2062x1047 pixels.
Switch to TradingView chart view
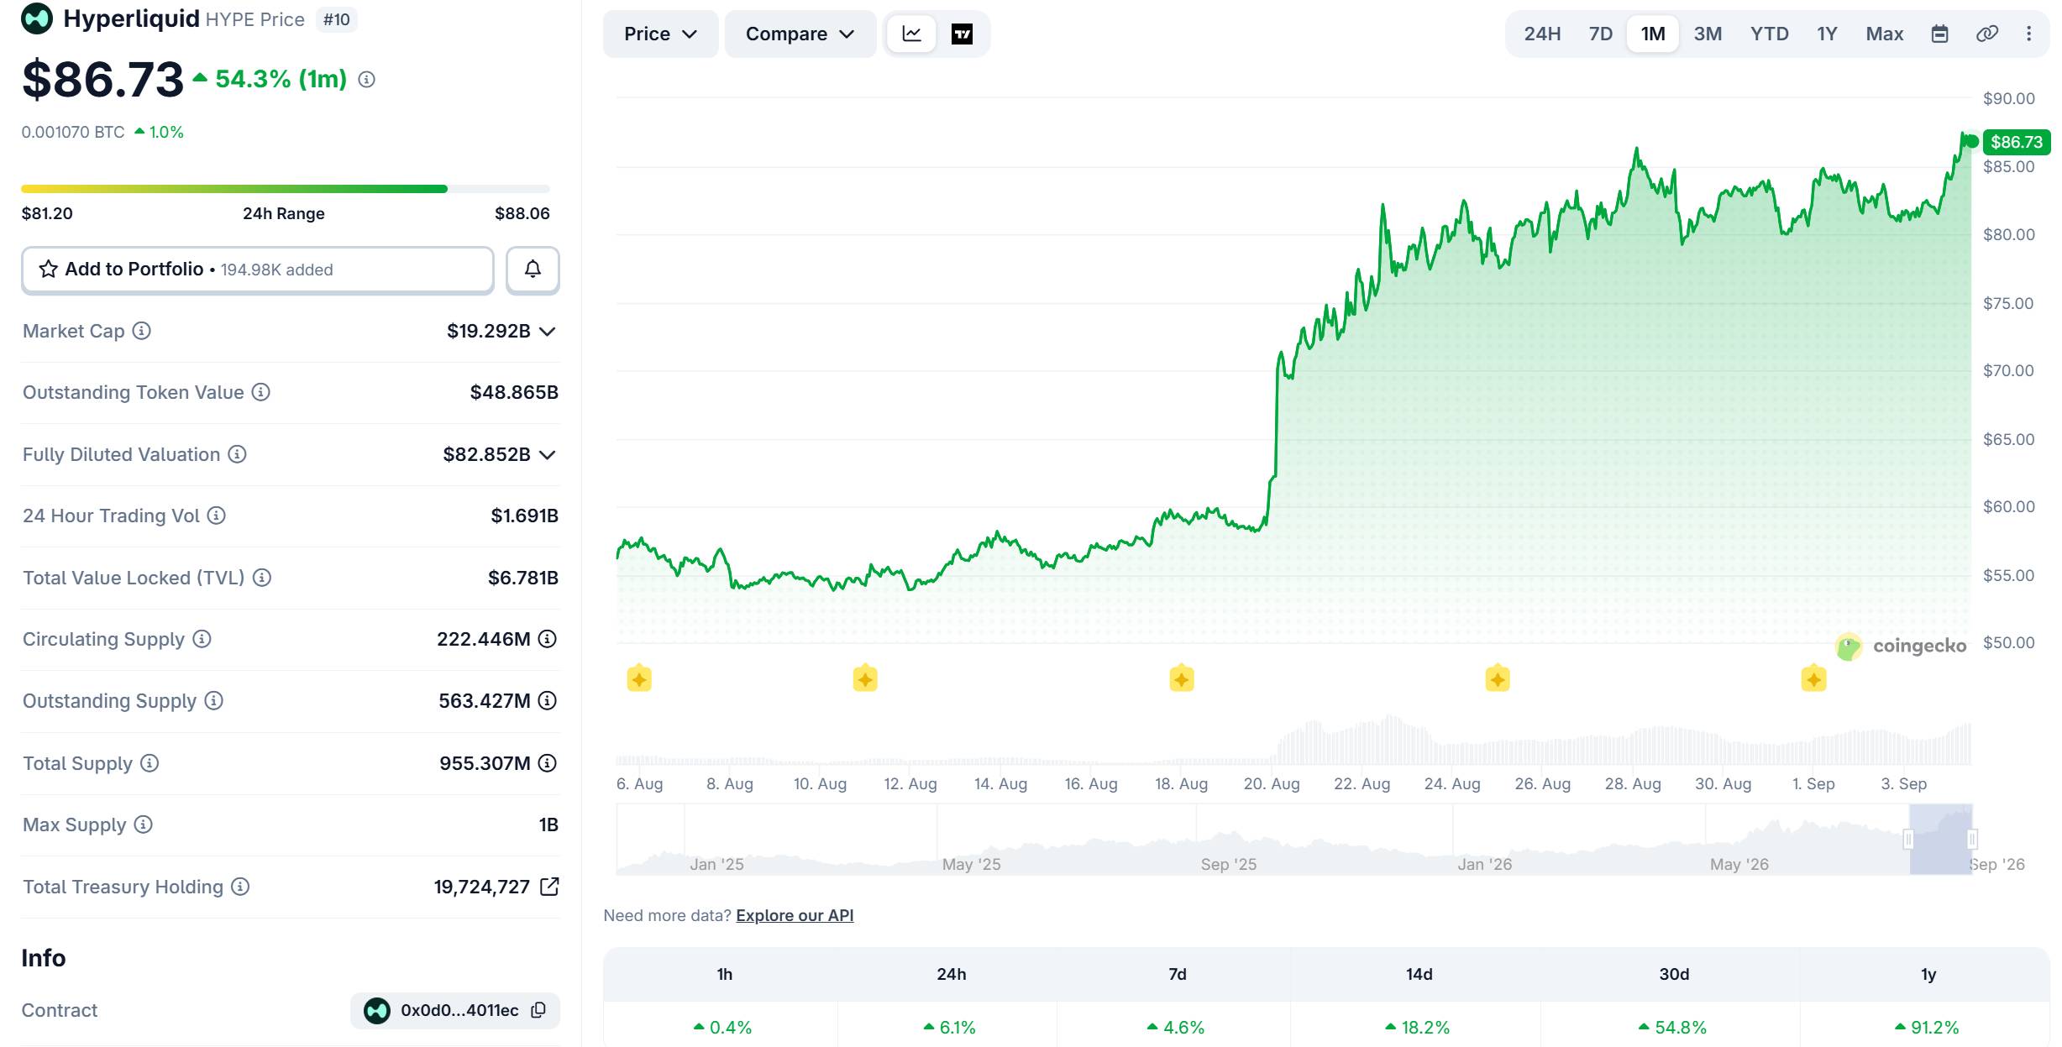pyautogui.click(x=962, y=34)
